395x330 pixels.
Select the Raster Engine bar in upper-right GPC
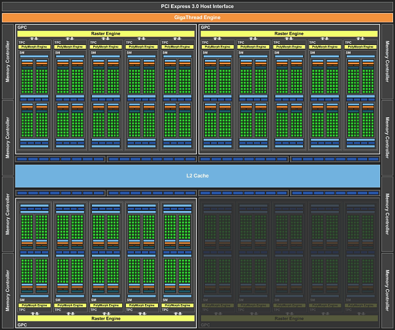[x=289, y=33]
